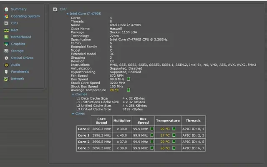Open the Peripherals link
Image resolution: width=267 pixels, height=167 pixels.
click(20, 72)
